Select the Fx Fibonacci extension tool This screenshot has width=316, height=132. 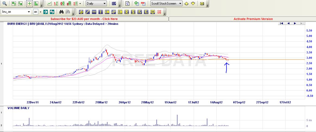pos(146,12)
